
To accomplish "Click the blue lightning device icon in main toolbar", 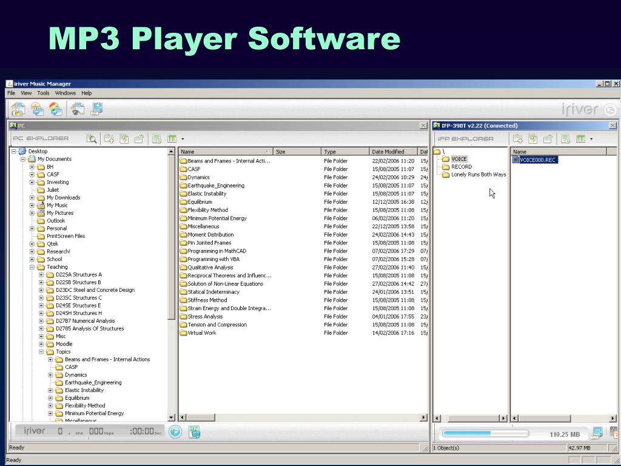I will coord(96,109).
